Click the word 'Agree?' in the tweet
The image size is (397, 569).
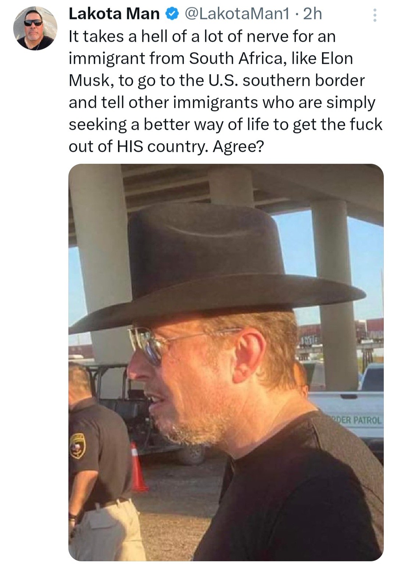[x=238, y=146]
